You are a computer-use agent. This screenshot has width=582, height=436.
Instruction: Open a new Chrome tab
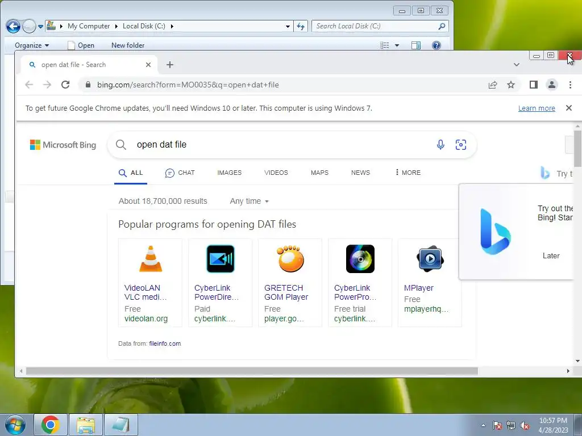pyautogui.click(x=169, y=65)
